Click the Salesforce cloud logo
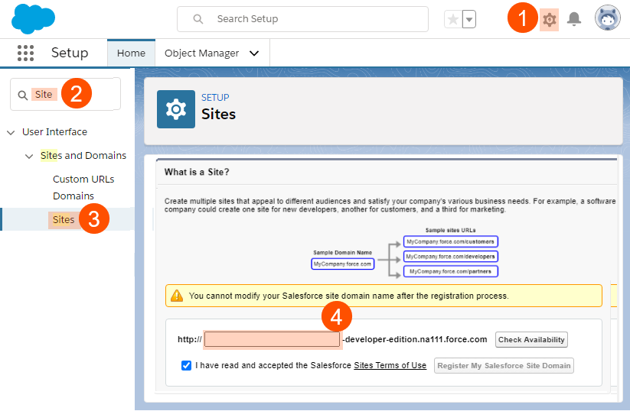 pos(33,19)
